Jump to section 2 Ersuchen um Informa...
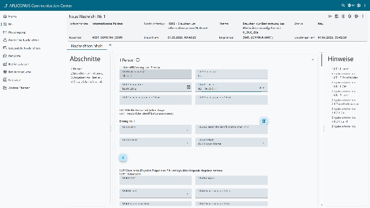 pyautogui.click(x=87, y=73)
